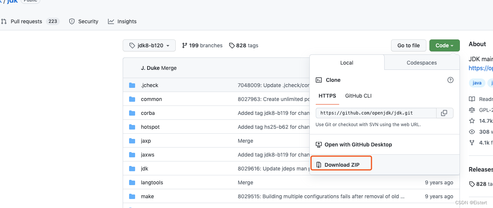Click the forks icon beside 4.1k
This screenshot has width=493, height=208.
pyautogui.click(x=472, y=143)
